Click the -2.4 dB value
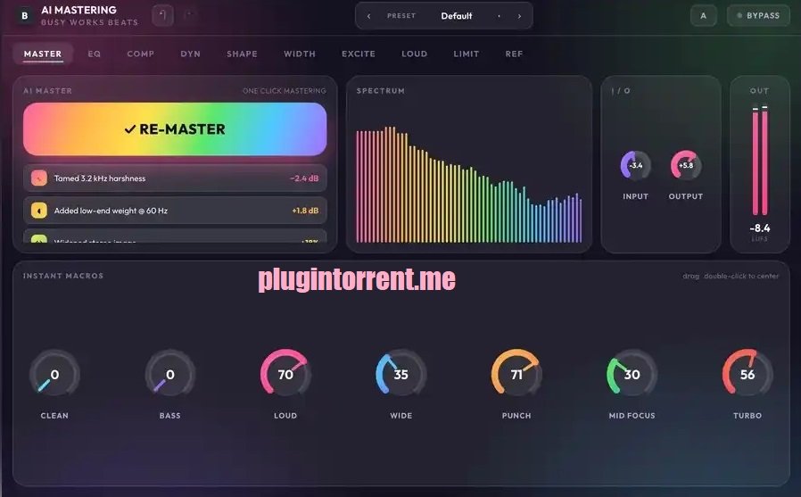The height and width of the screenshot is (497, 801). [304, 178]
